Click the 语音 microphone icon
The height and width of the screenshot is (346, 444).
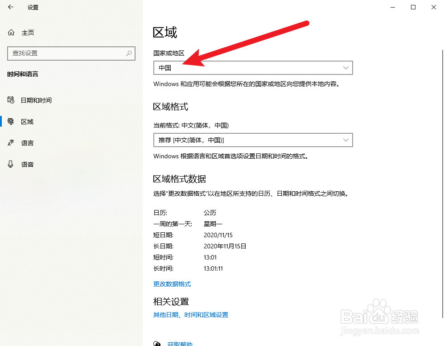[x=10, y=164]
